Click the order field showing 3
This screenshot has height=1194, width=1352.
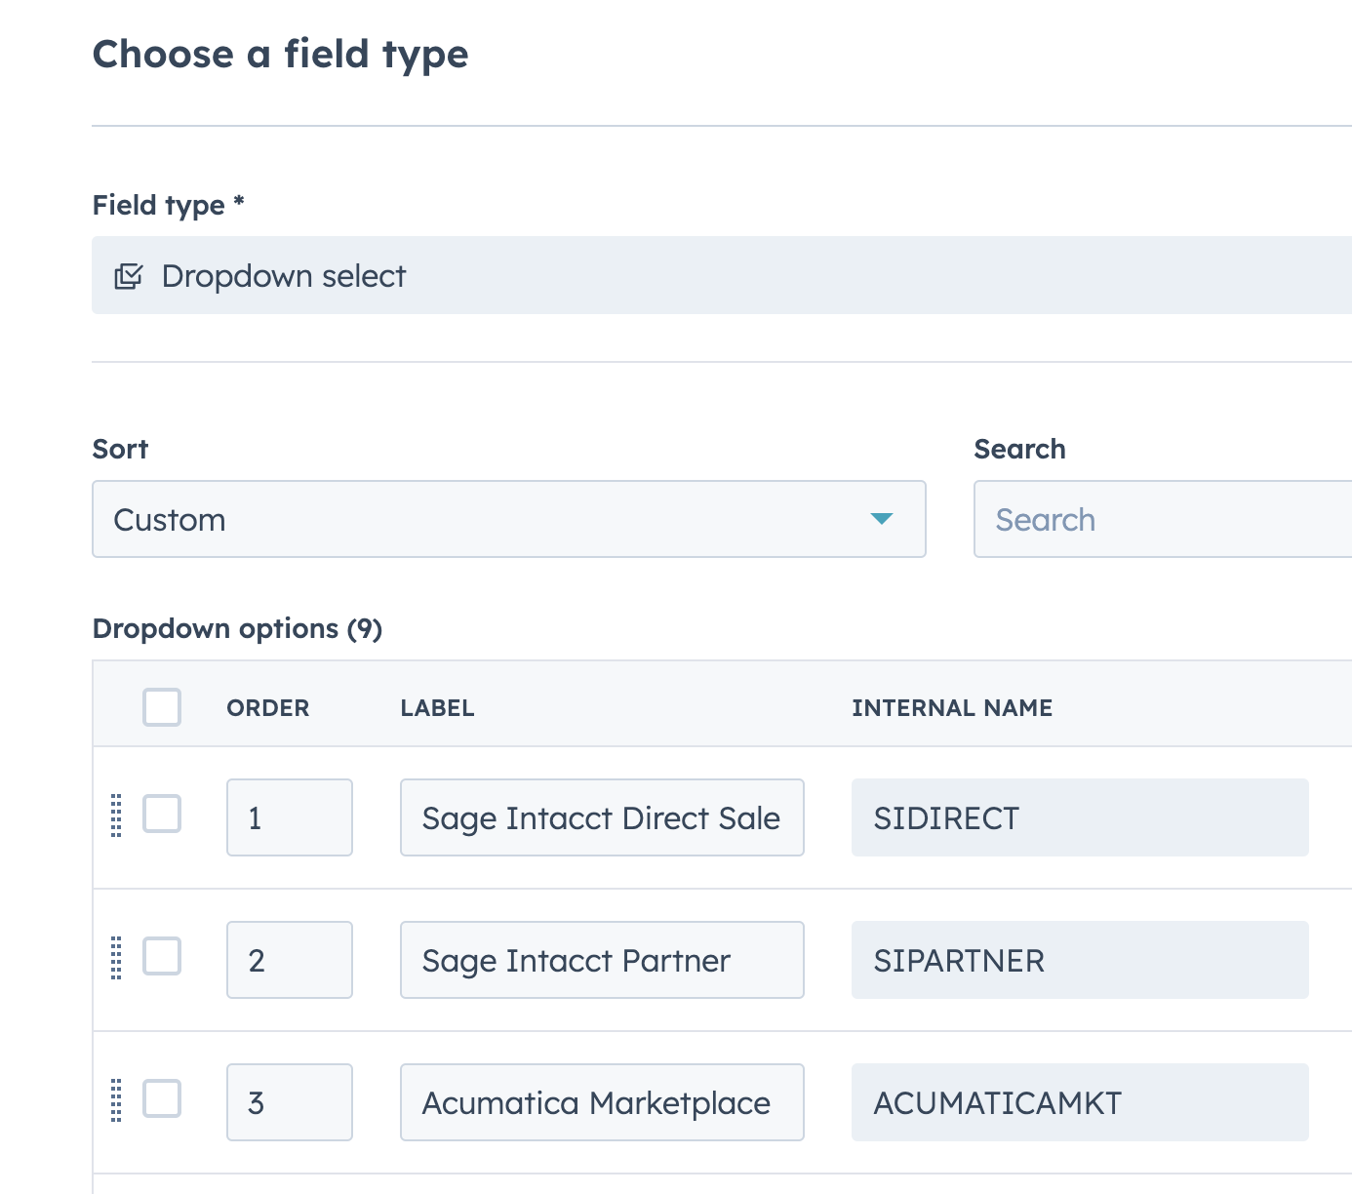[x=289, y=1102]
